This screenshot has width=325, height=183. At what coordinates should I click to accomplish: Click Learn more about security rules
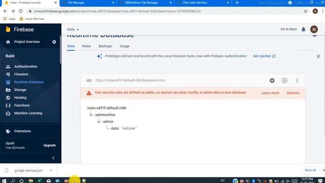pyautogui.click(x=270, y=93)
